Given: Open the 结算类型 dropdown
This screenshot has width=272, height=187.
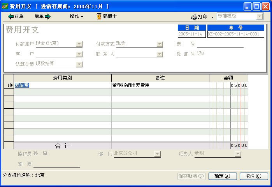Looking at the screenshot, I should point(79,65).
